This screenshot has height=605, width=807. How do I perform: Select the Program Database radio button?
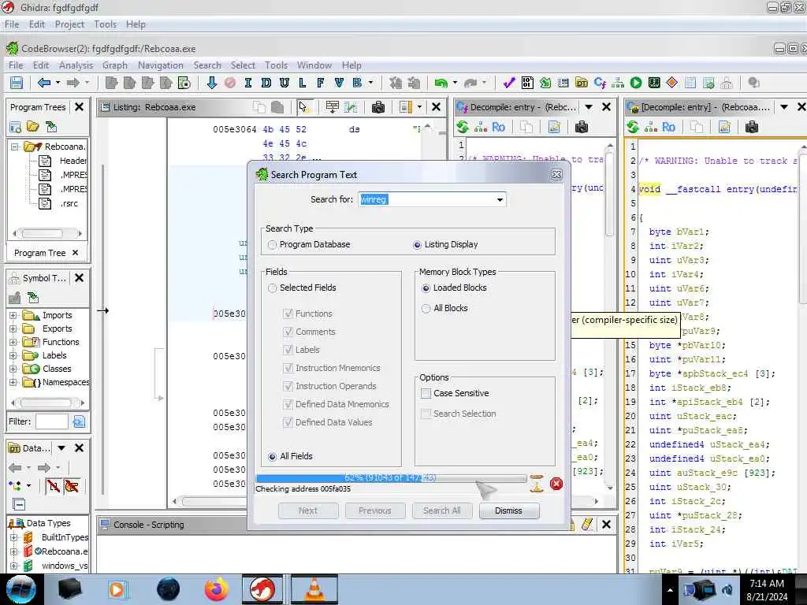272,245
